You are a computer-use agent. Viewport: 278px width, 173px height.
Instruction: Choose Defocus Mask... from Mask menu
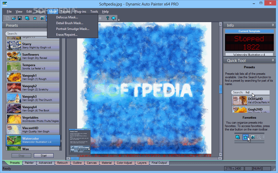[73, 17]
